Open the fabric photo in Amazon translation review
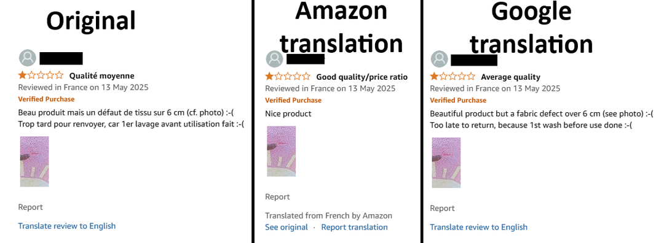664x243 pixels. [x=281, y=151]
